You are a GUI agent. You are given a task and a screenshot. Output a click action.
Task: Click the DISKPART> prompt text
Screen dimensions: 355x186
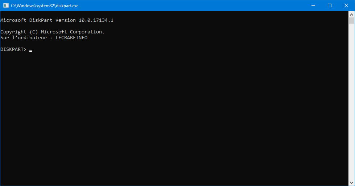[x=13, y=49]
